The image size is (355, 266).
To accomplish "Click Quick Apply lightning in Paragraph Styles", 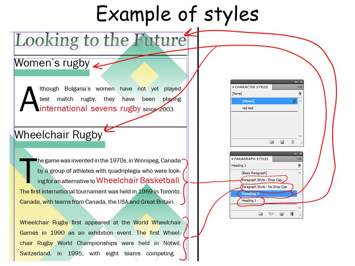I will point(299,166).
